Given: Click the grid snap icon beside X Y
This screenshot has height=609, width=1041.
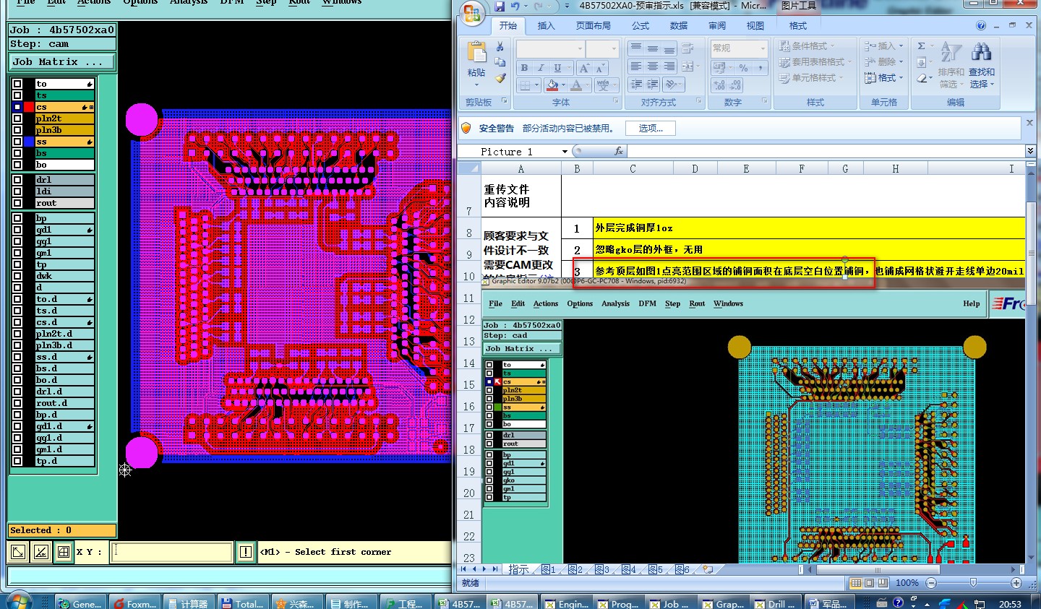Looking at the screenshot, I should [64, 552].
